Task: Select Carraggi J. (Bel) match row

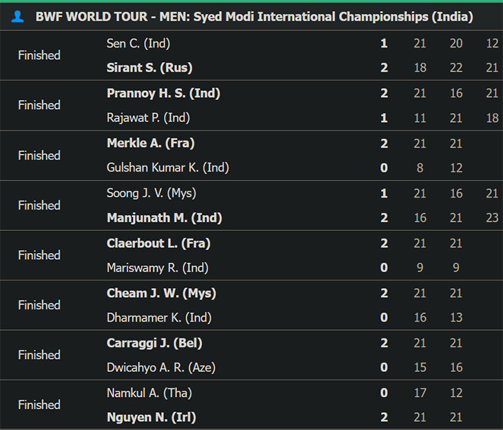Action: (251, 355)
